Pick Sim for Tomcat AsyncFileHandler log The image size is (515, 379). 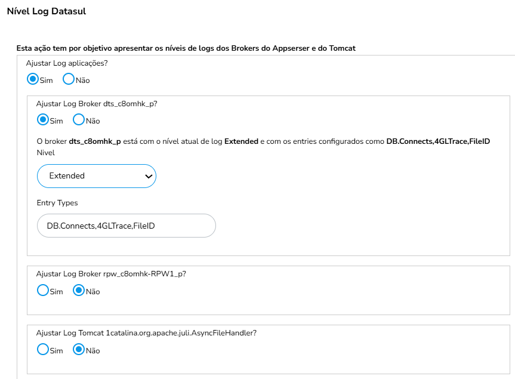(43, 349)
